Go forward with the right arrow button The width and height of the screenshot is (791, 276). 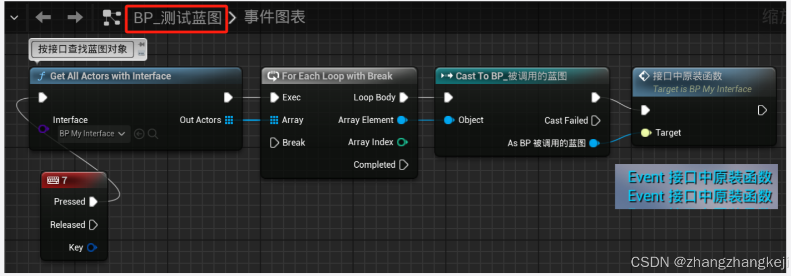75,18
